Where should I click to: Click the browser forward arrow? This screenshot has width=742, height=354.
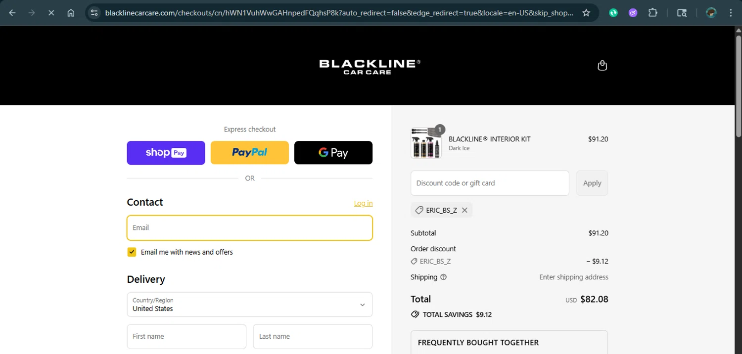(32, 13)
